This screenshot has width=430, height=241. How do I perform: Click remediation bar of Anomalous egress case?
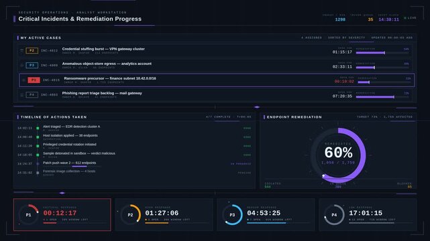click(x=382, y=68)
